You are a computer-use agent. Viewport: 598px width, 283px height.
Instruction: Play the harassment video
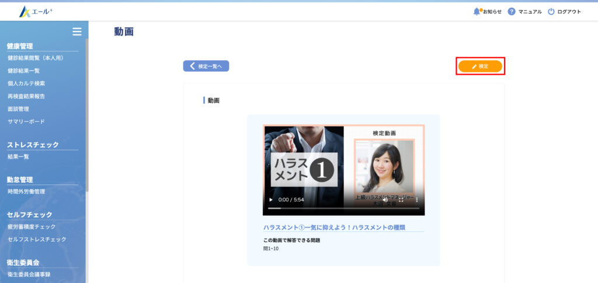(270, 200)
